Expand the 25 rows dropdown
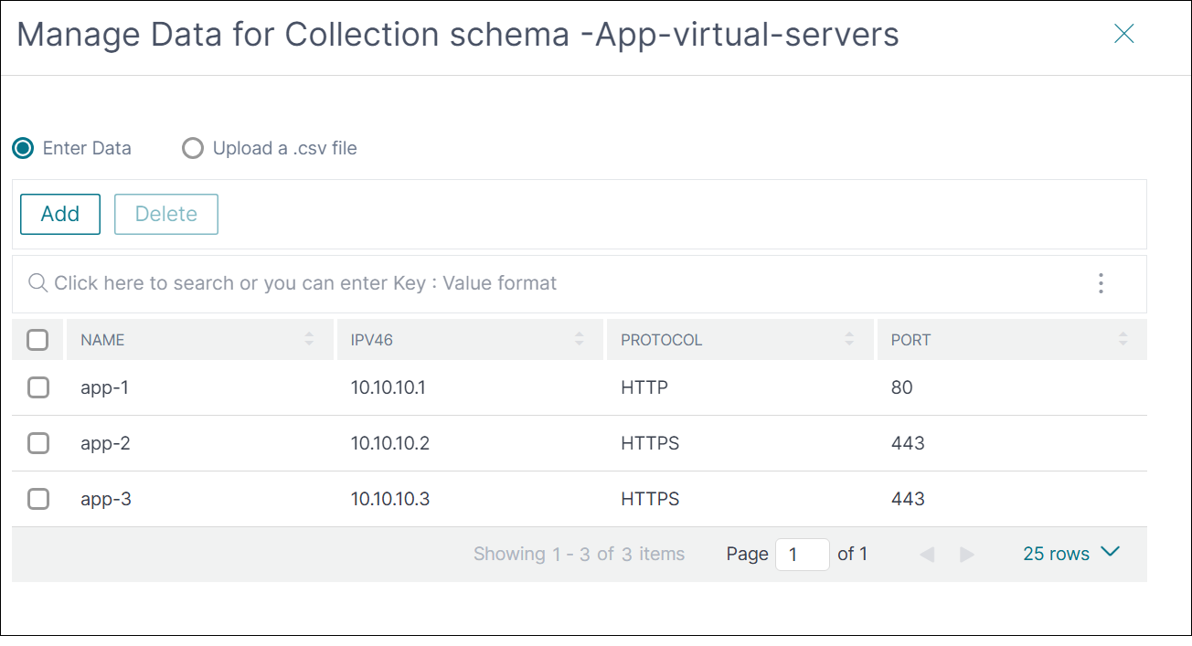1192x646 pixels. 1070,554
